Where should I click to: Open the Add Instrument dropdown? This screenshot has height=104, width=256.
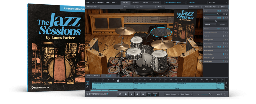pyautogui.click(x=93, y=7)
